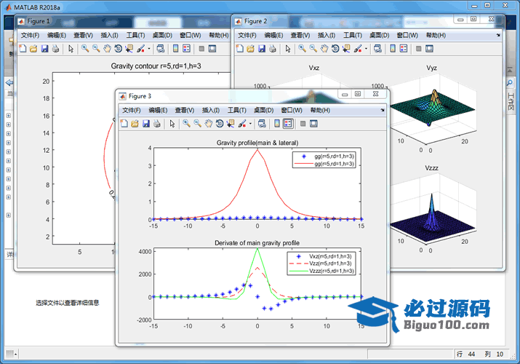The height and width of the screenshot is (364, 520).
Task: Toggle Show Plot Tools in Figure 2
Action: 430,49
